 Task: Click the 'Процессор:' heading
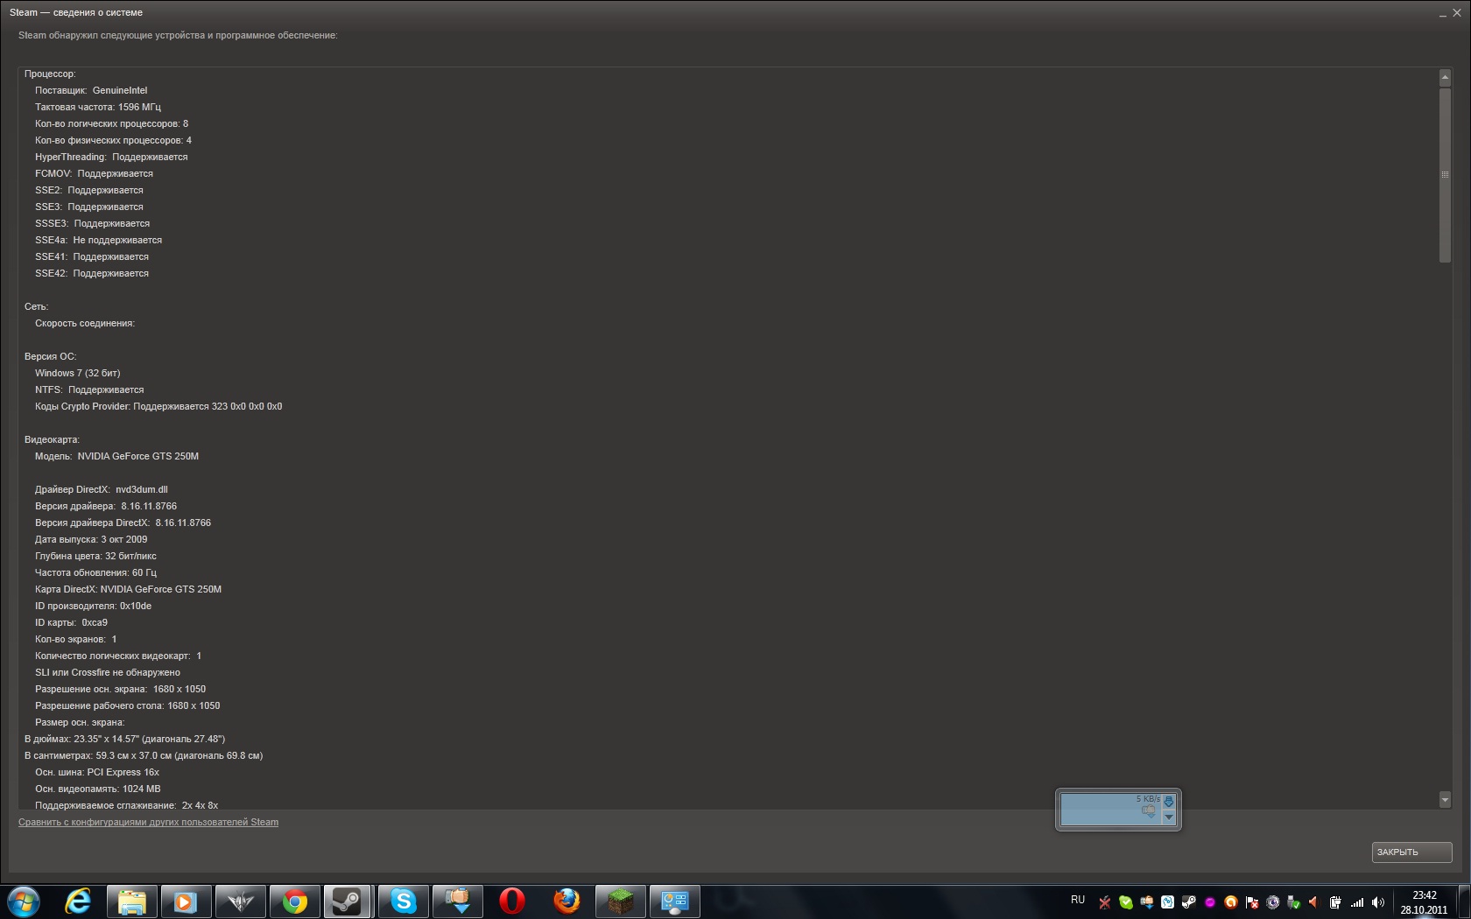pyautogui.click(x=50, y=74)
